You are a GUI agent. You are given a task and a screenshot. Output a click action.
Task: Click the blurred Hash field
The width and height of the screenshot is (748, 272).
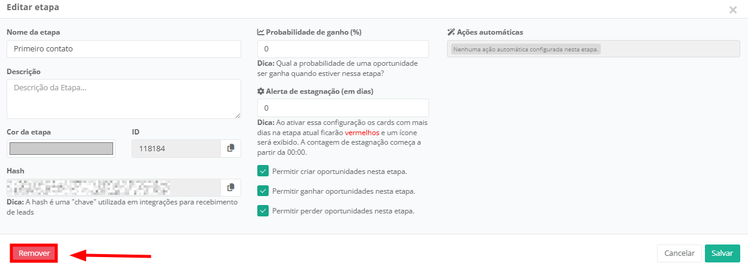(114, 188)
